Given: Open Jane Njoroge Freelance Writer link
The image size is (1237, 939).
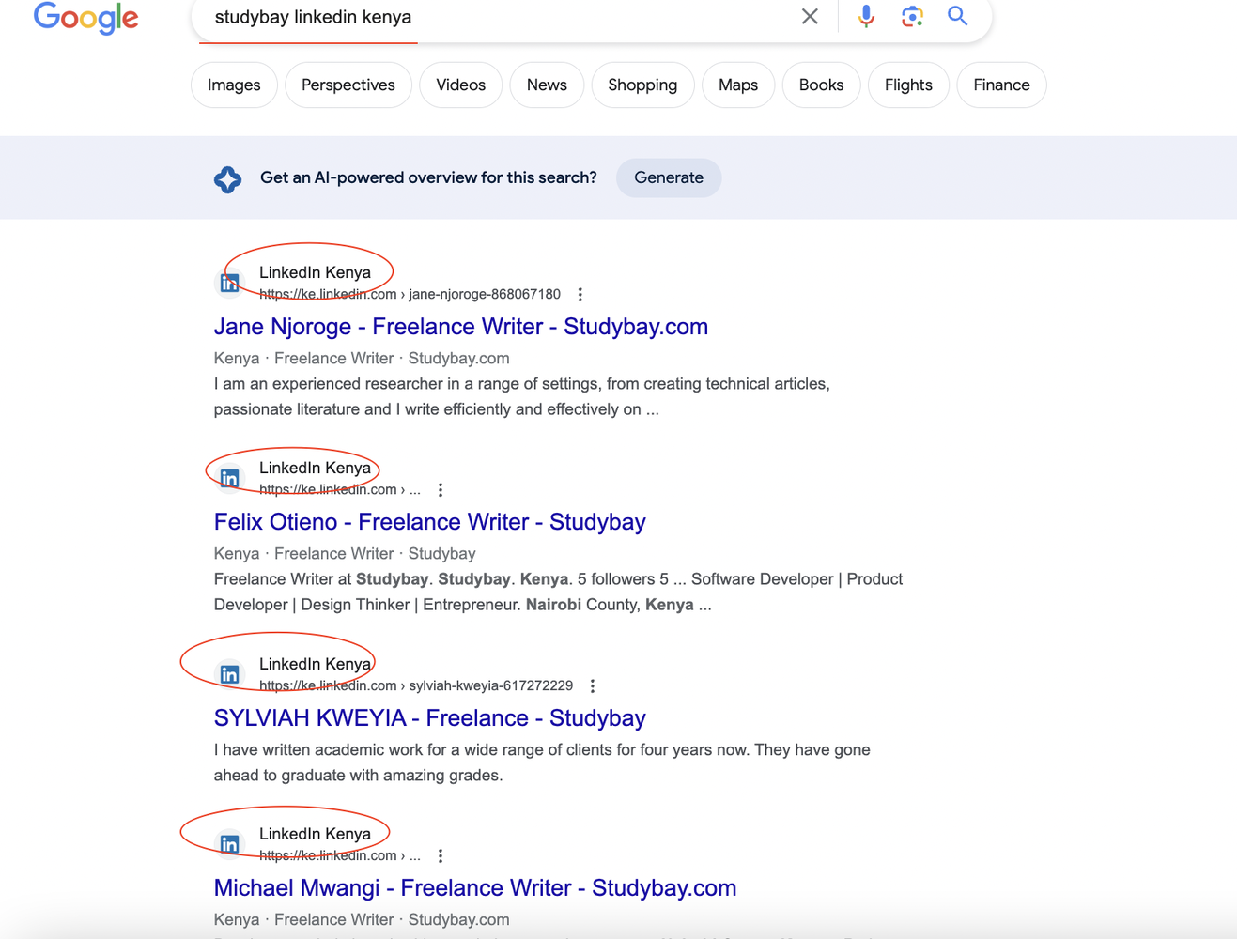Looking at the screenshot, I should (x=461, y=327).
